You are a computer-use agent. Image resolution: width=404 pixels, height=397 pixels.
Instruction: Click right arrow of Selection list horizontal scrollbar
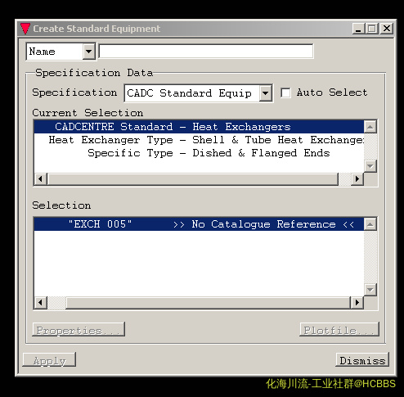(x=357, y=303)
